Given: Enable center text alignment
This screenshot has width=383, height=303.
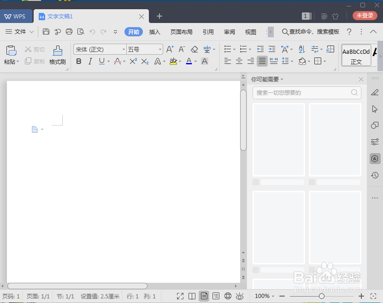Looking at the screenshot, I should click(239, 61).
